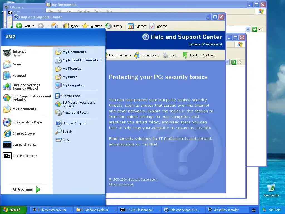285x214 pixels.
Task: Open Microsoft Corporation copyright link
Action: 133,179
